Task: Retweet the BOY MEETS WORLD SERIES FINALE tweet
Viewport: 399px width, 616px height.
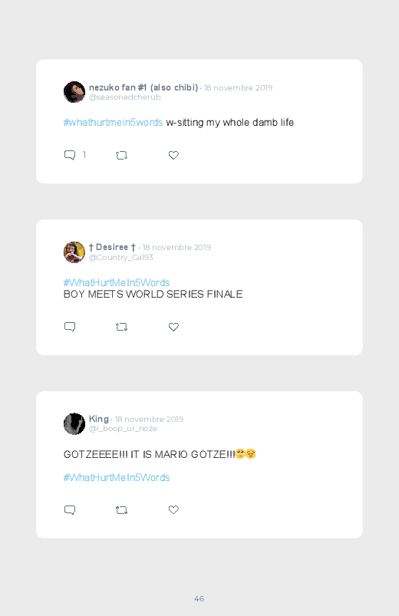Action: (x=121, y=327)
